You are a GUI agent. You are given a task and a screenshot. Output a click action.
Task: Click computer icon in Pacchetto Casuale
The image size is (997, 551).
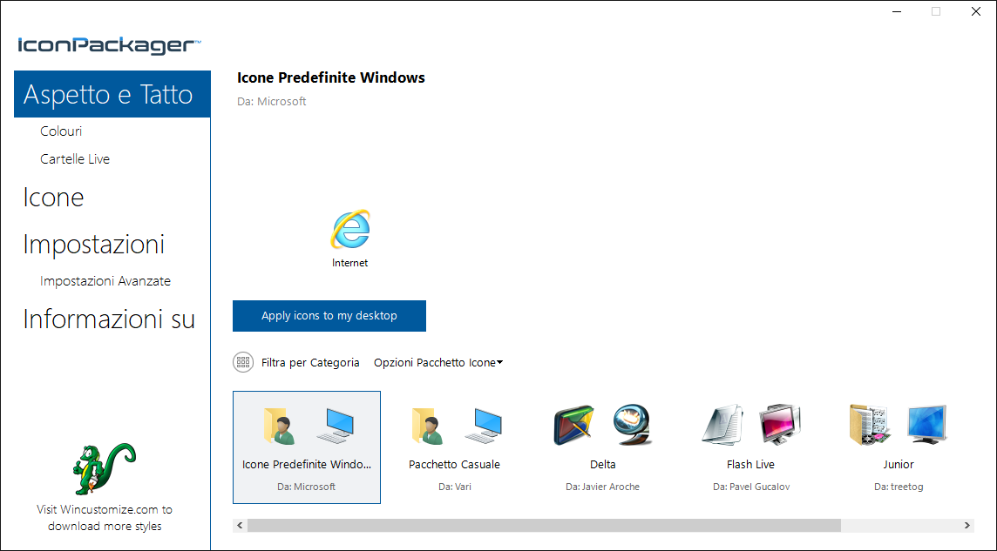click(x=483, y=425)
